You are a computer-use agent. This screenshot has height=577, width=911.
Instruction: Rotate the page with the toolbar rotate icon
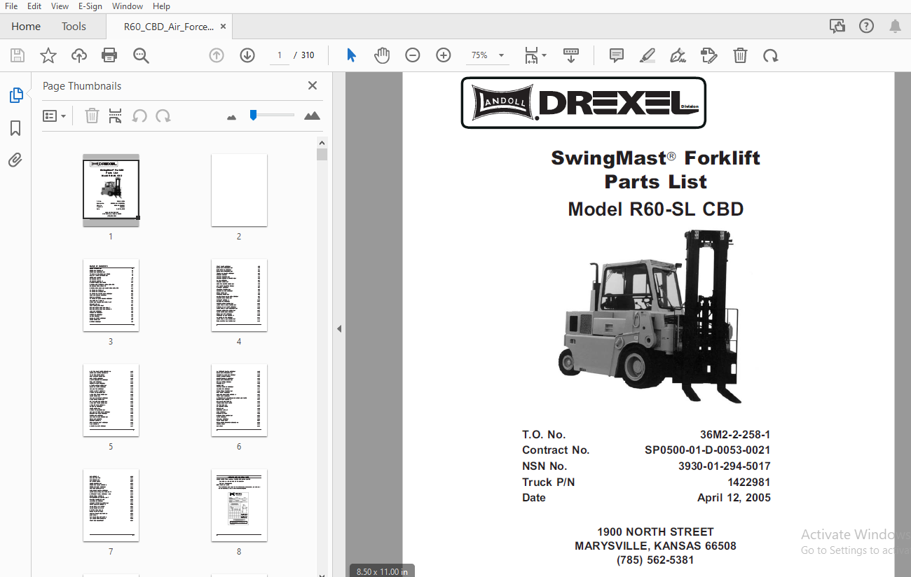point(771,55)
